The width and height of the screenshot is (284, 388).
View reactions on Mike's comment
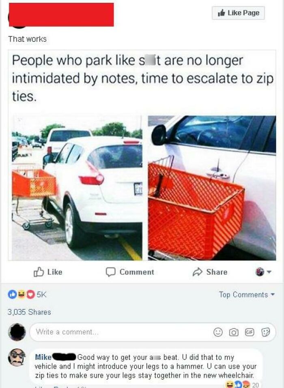pos(242,384)
